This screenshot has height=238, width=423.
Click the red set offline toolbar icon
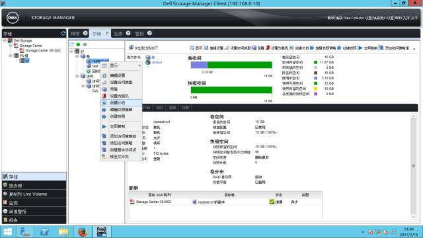point(268,48)
